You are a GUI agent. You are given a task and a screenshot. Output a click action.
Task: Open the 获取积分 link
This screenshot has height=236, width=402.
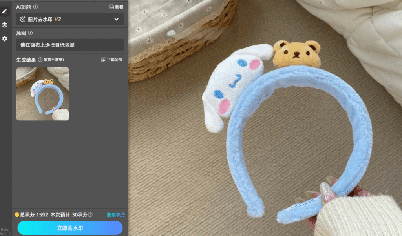click(x=116, y=215)
